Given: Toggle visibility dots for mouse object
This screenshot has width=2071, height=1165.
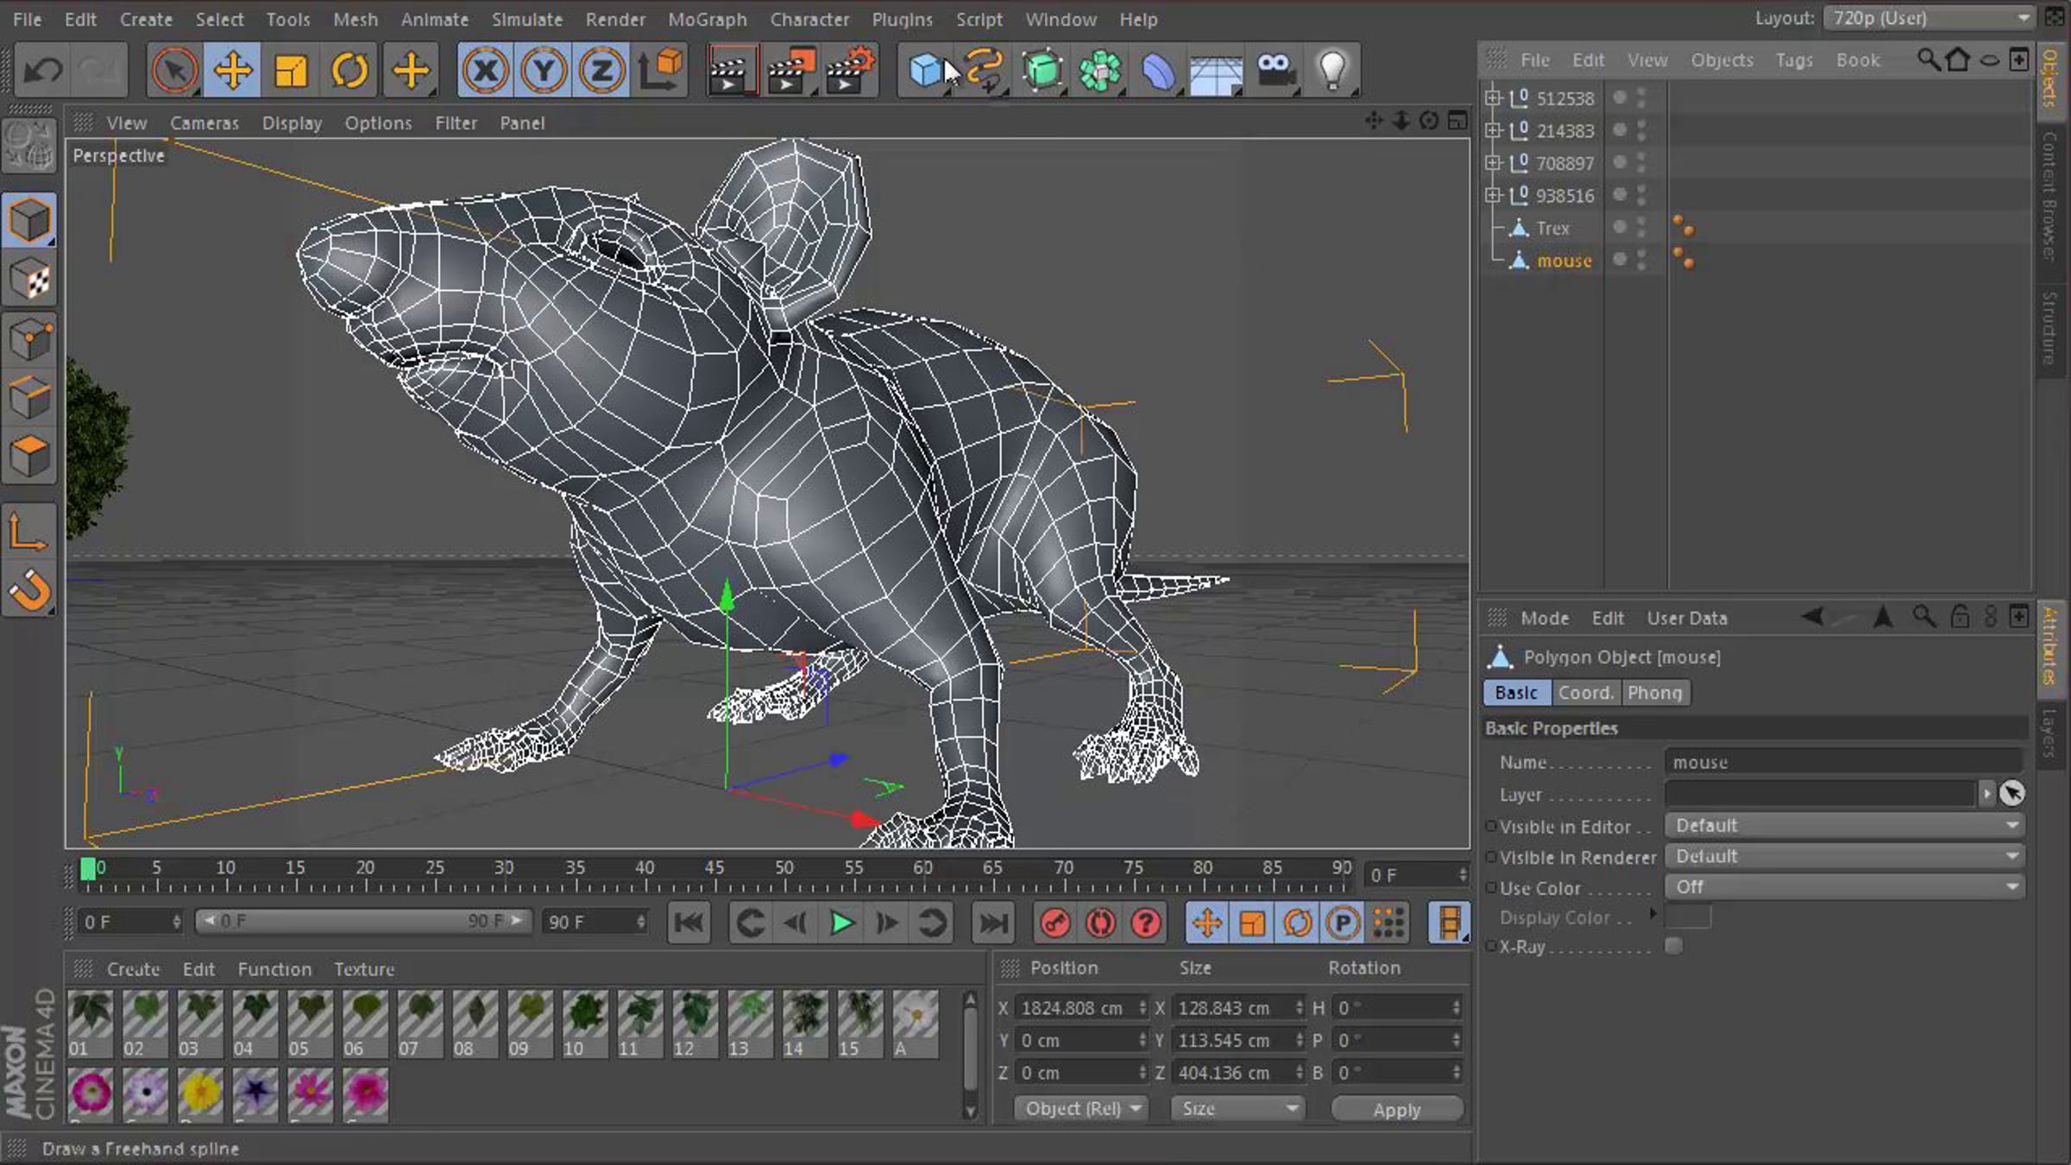Looking at the screenshot, I should click(x=1641, y=260).
